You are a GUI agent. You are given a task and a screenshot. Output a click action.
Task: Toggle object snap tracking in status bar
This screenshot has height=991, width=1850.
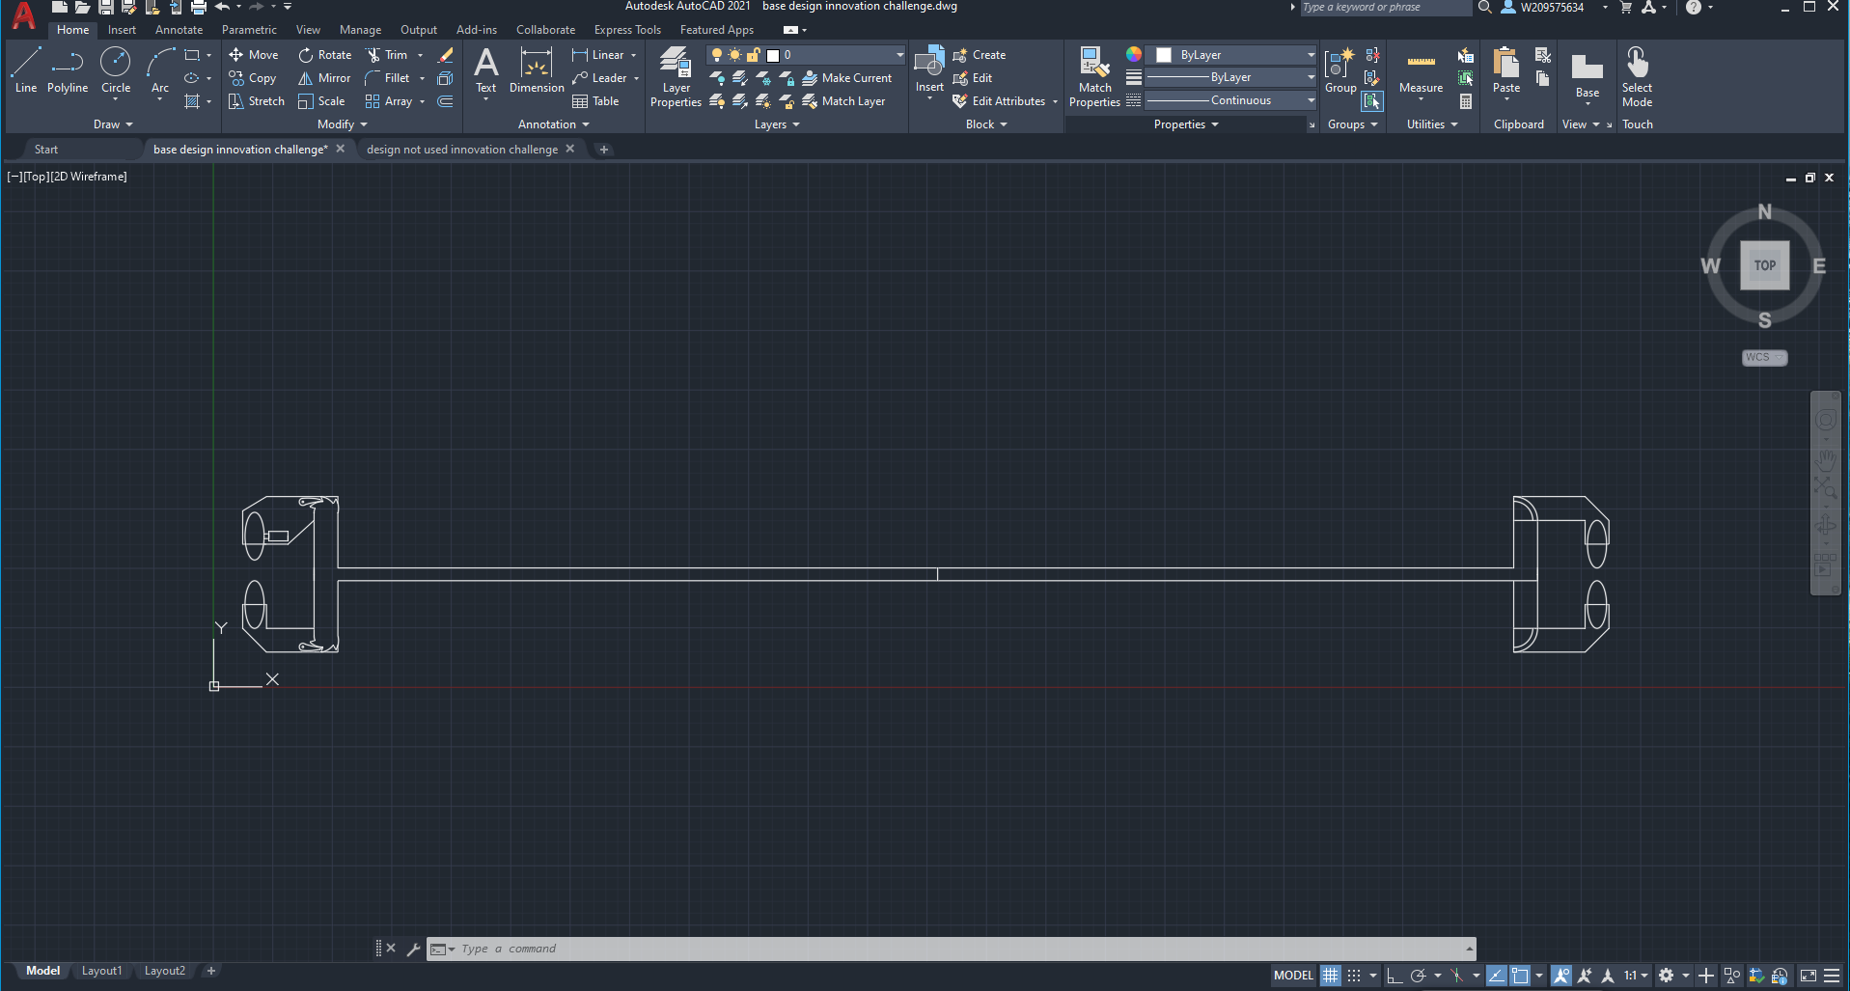(x=1497, y=976)
